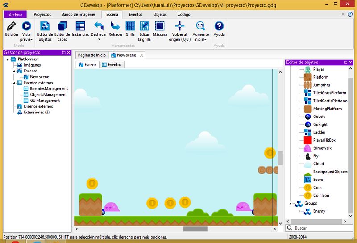
Task: Switch to the Código ribbon tab
Action: coord(184,14)
